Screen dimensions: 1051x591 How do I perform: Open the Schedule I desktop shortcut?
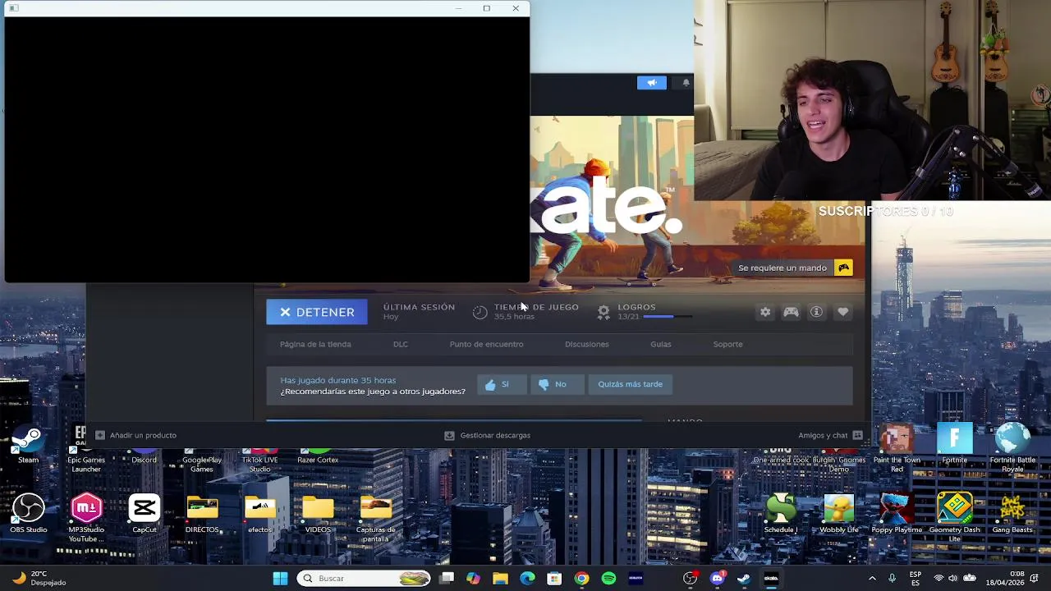tap(781, 513)
